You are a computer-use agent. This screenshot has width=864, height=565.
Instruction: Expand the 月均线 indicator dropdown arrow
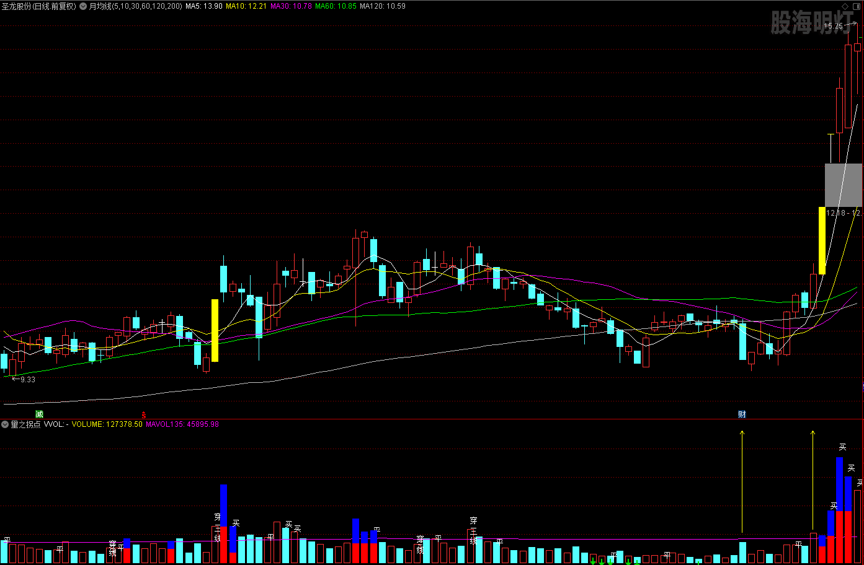click(83, 6)
